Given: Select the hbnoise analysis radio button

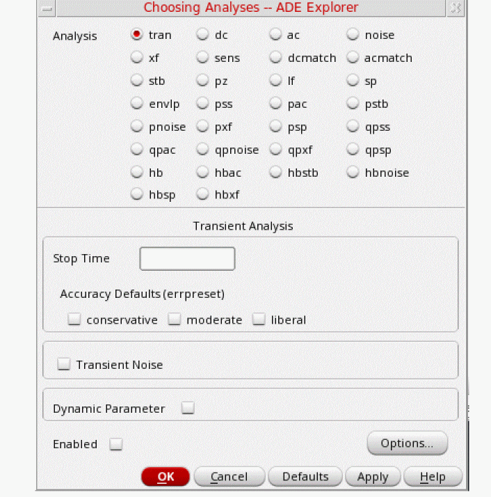Looking at the screenshot, I should click(x=352, y=173).
